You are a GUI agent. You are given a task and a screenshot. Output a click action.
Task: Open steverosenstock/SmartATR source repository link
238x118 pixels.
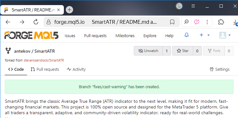(x=44, y=60)
